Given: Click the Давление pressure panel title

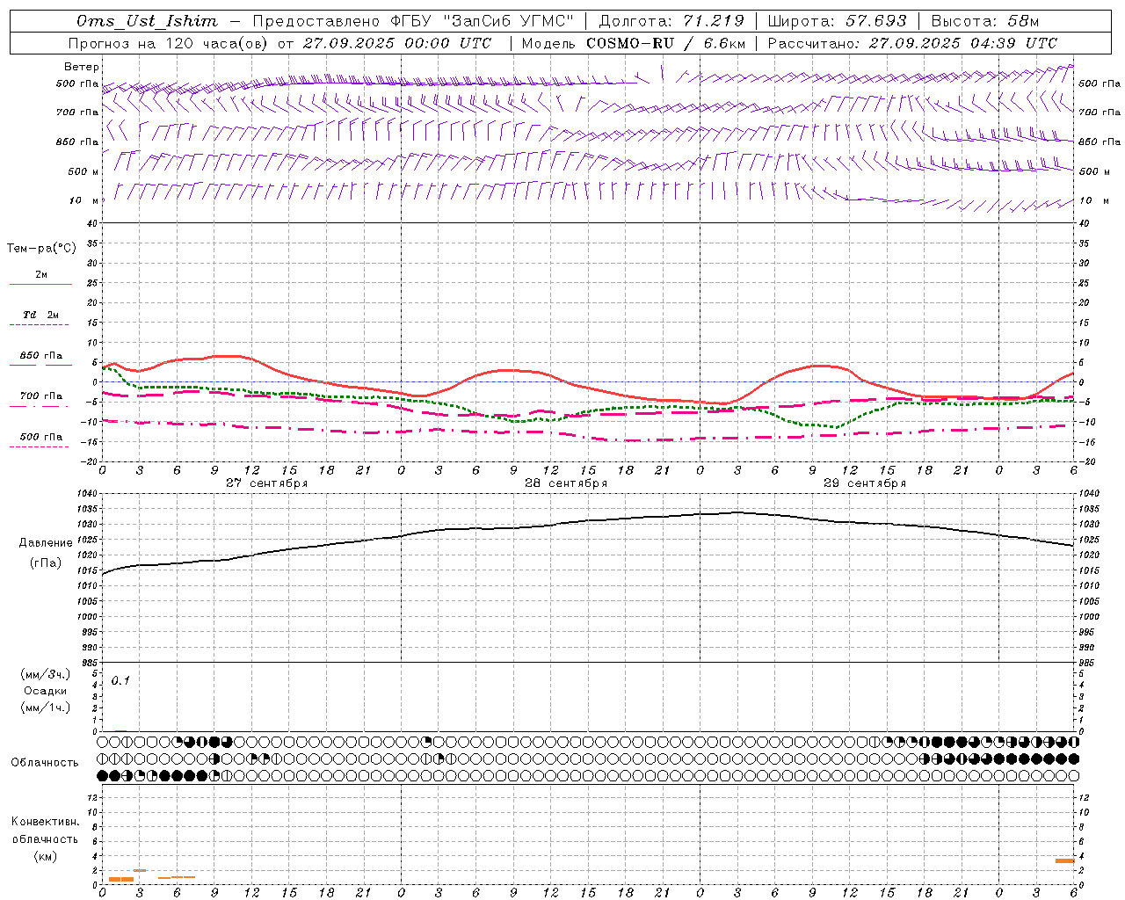Looking at the screenshot, I should point(45,542).
